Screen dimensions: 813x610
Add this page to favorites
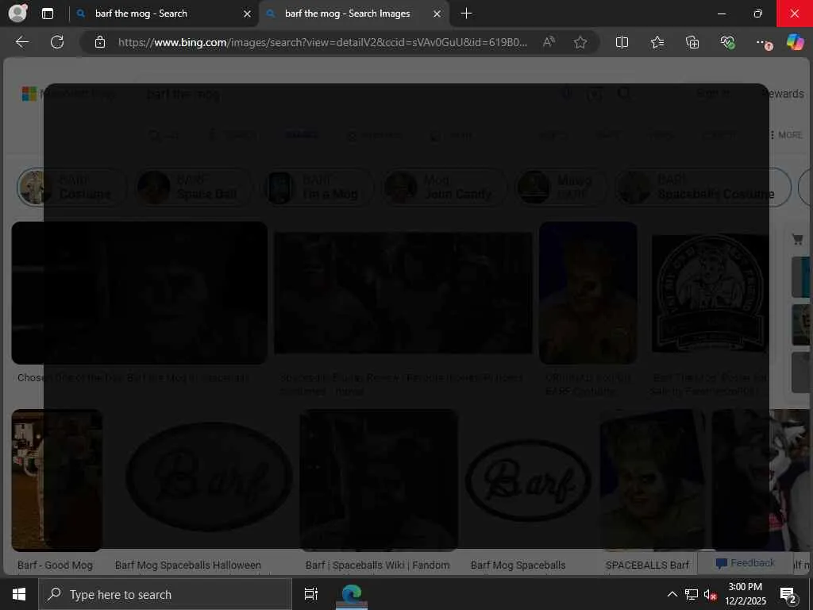pos(580,42)
